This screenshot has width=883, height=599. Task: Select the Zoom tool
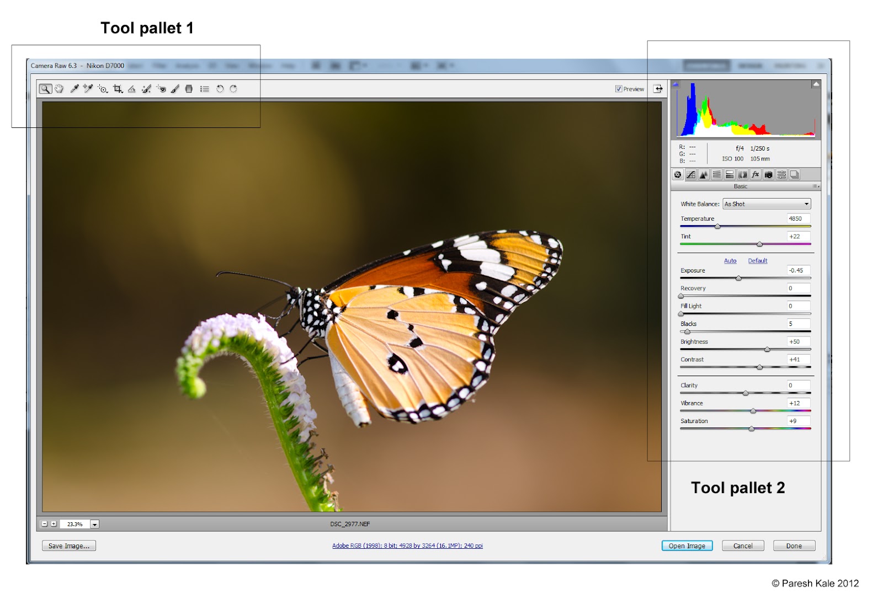coord(46,88)
